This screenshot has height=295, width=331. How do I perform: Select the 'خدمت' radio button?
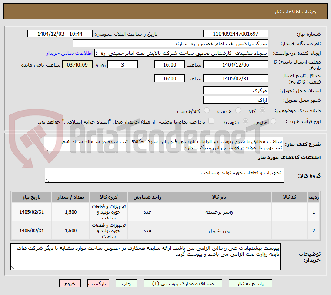point(238,111)
